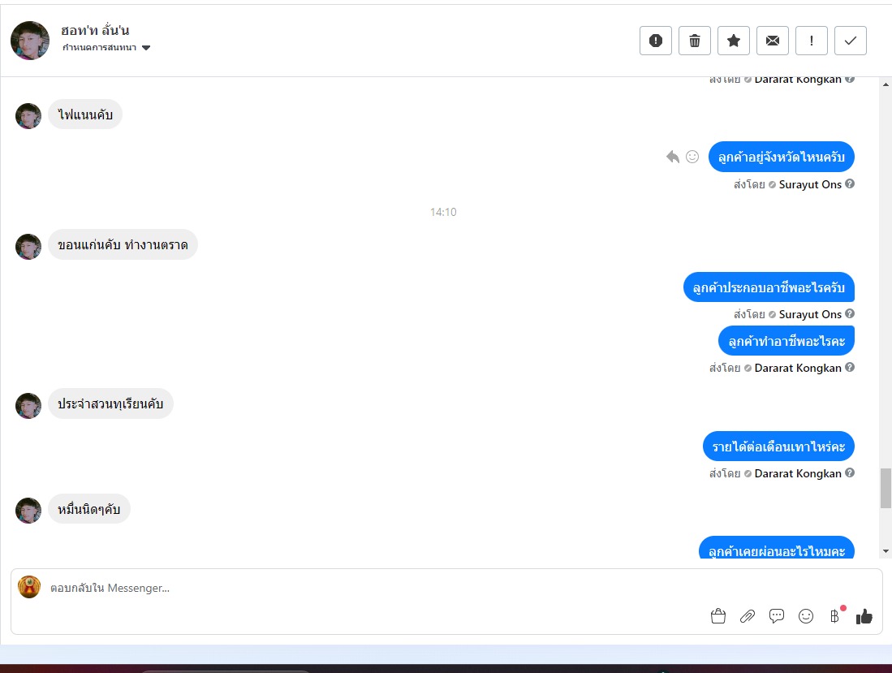This screenshot has height=673, width=892.
Task: React with smiley beside the province question
Action: [692, 157]
